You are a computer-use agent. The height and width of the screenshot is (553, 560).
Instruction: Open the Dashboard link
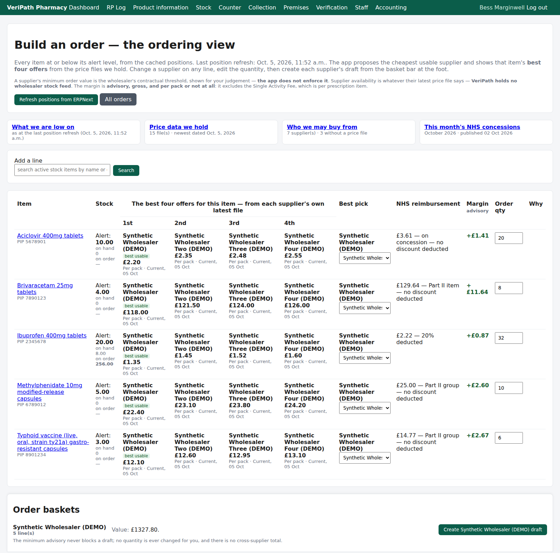coord(84,7)
